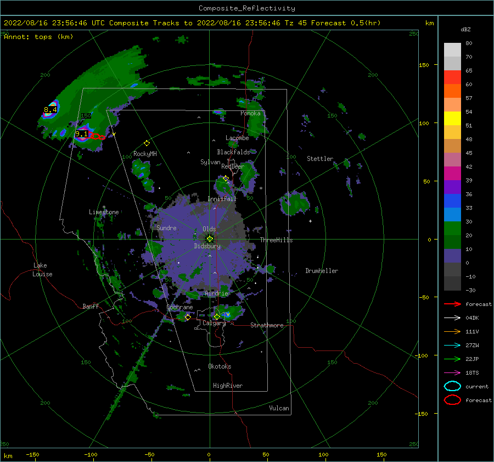Click the storm top label 8.4
The width and height of the screenshot is (494, 462).
pyautogui.click(x=50, y=110)
